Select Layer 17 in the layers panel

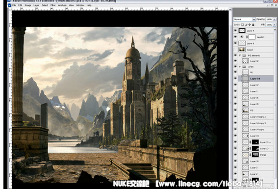(256, 85)
